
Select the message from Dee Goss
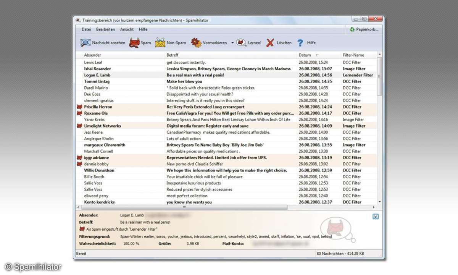tap(226, 94)
